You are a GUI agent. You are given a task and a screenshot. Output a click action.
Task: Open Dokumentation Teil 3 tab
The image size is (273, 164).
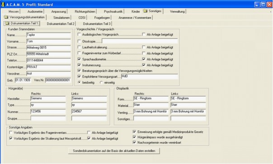(97, 23)
